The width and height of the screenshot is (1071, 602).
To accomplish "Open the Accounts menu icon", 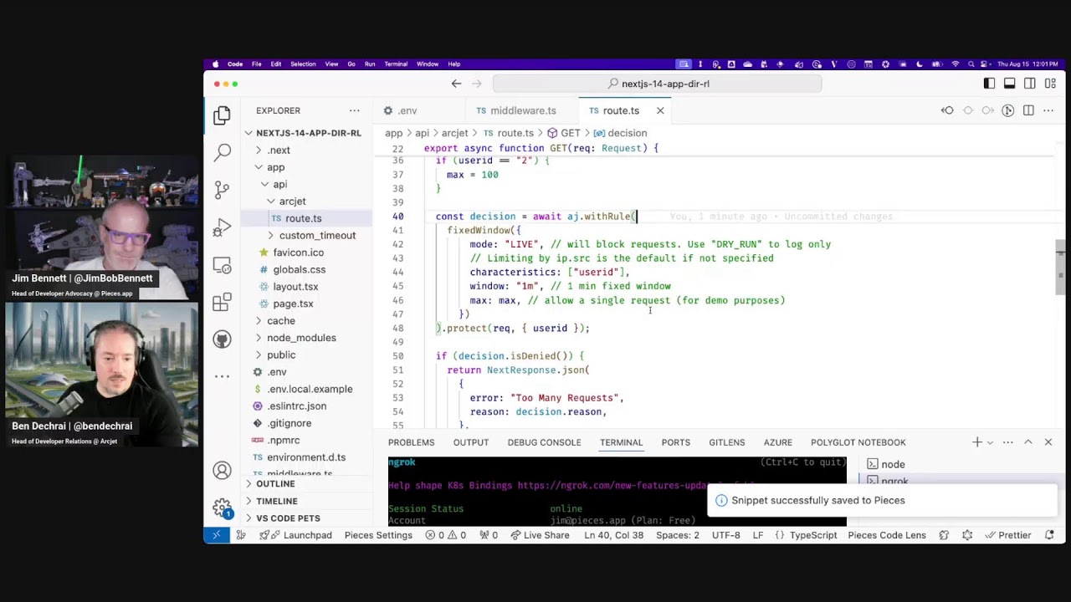I will point(222,471).
